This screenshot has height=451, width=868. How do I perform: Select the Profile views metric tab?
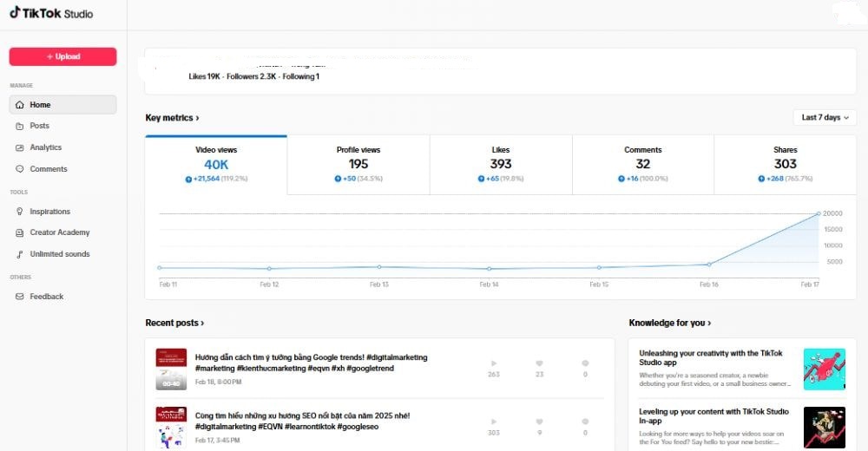[x=358, y=165]
